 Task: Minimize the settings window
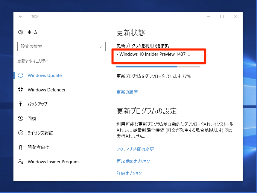tap(208, 16)
